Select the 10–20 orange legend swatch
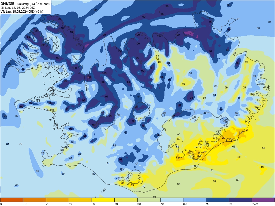 click(35, 200)
